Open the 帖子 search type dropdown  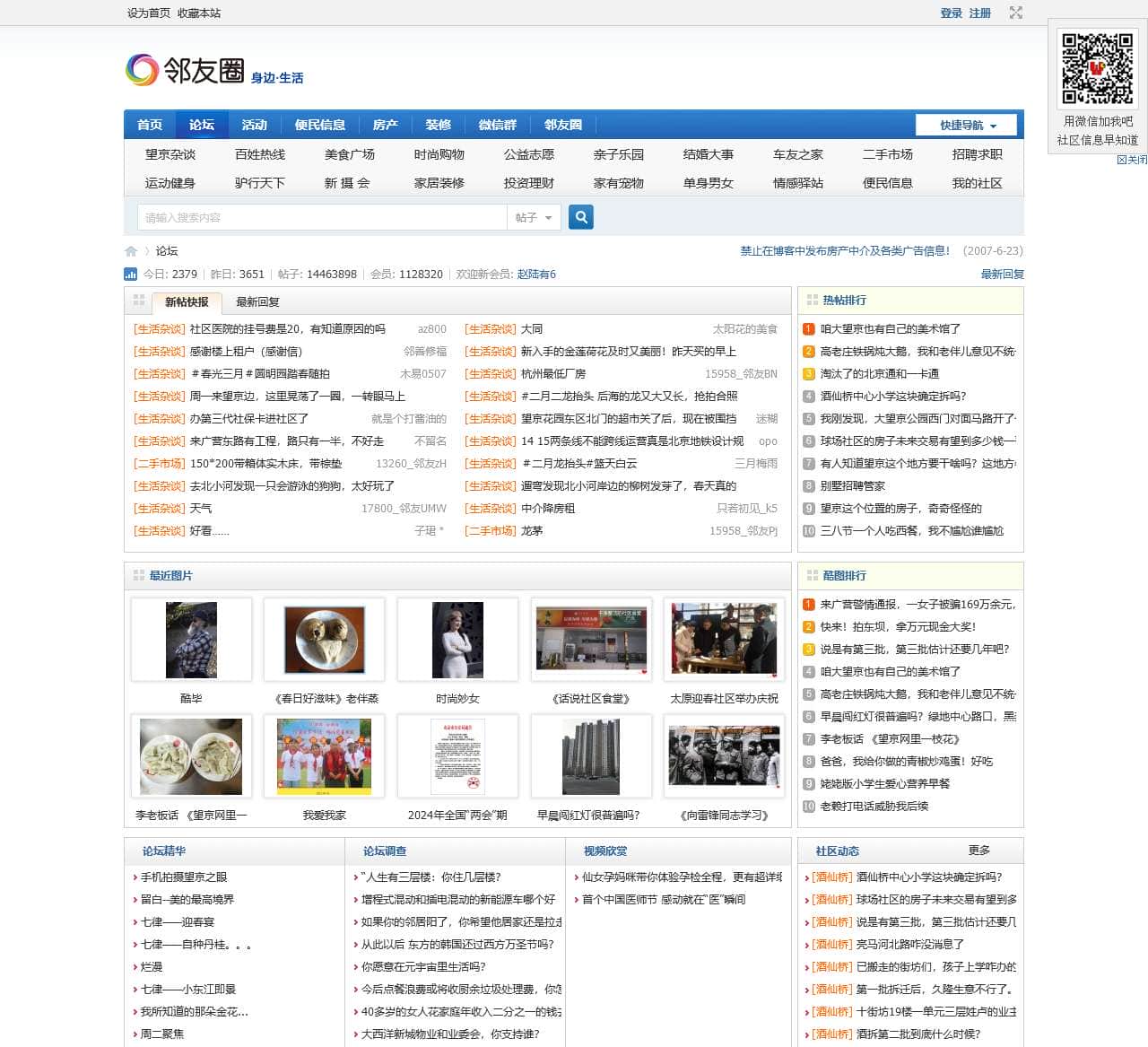534,216
